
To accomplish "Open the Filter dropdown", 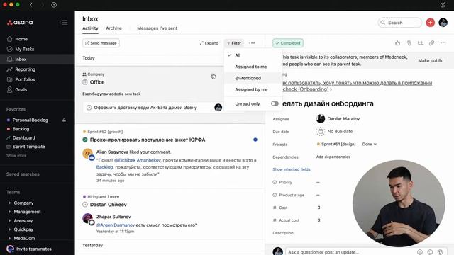I will point(234,43).
